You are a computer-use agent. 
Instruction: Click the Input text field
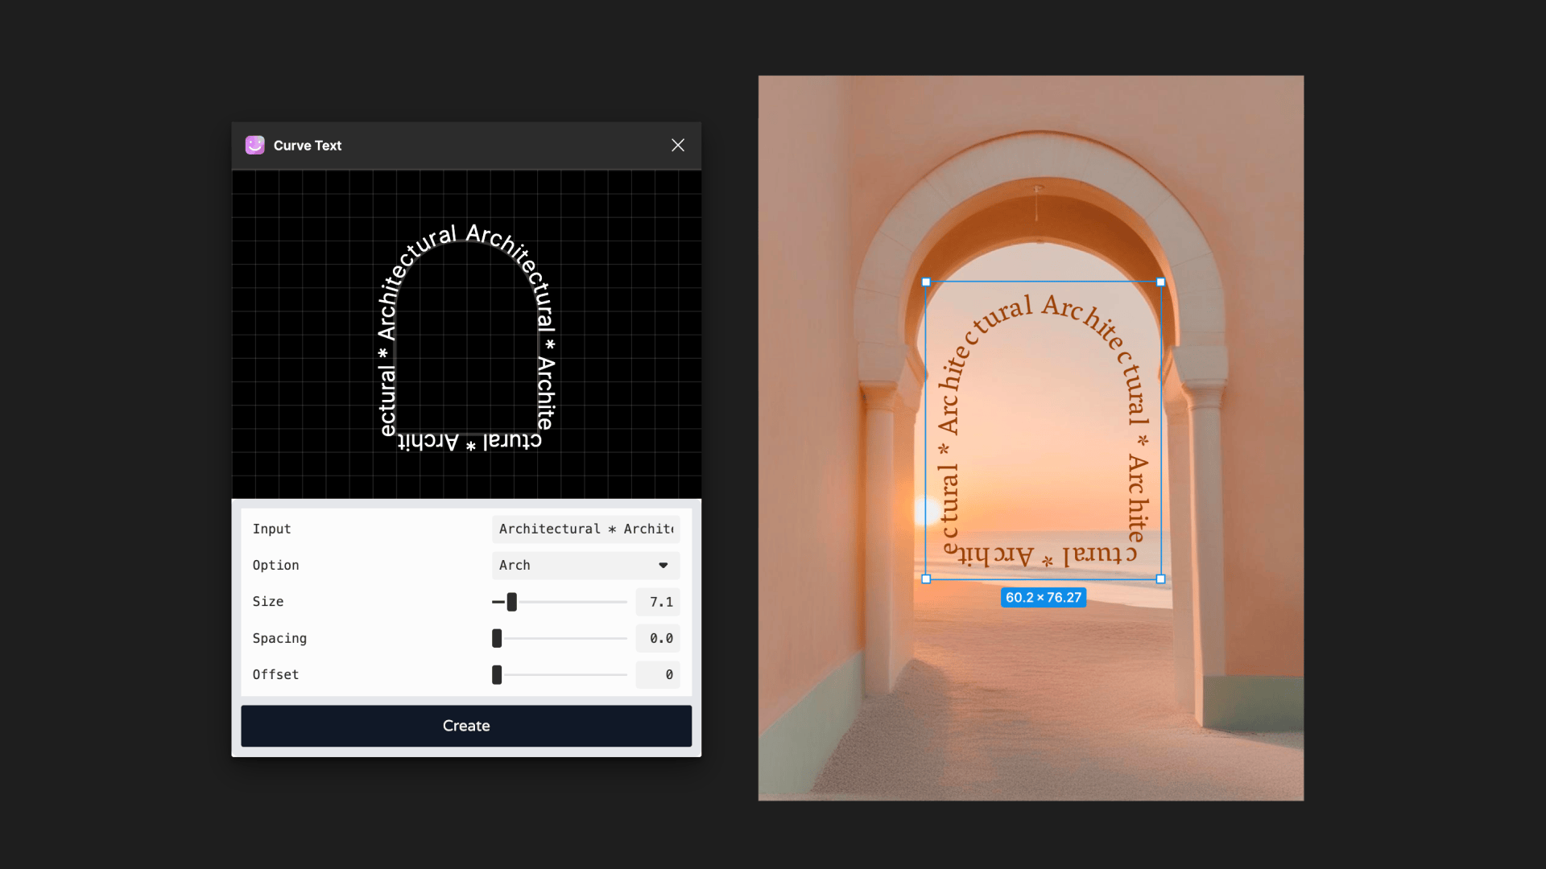click(x=585, y=529)
